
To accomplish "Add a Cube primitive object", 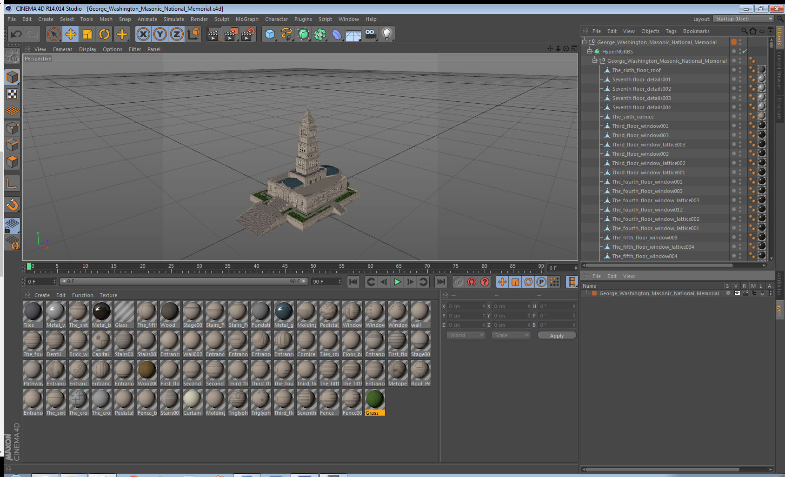I will click(x=270, y=34).
